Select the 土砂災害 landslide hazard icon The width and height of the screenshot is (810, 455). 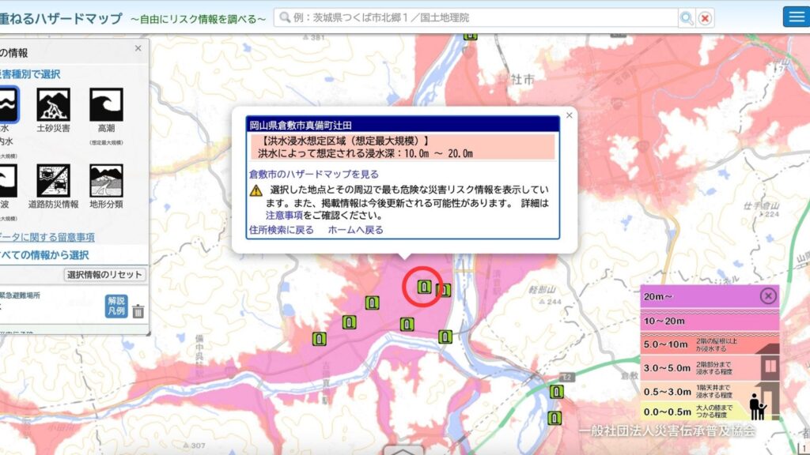point(53,104)
